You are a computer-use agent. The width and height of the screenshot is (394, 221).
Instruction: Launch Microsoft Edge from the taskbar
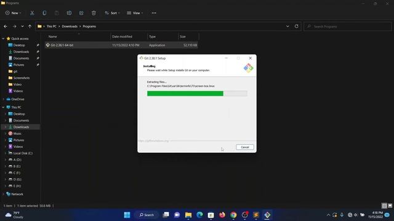(199, 215)
